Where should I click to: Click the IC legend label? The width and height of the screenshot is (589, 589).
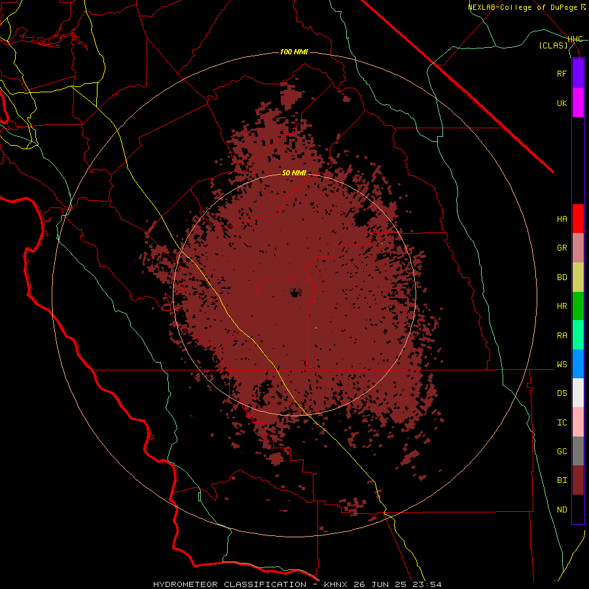tap(562, 423)
